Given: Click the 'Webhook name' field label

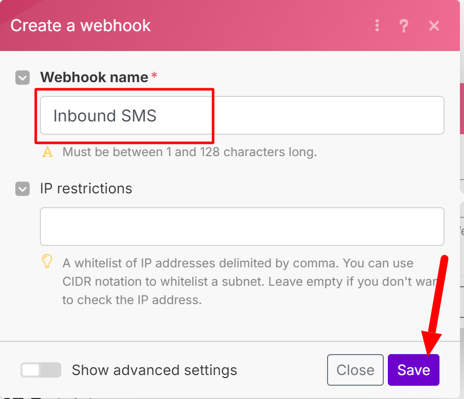Looking at the screenshot, I should click(x=94, y=78).
